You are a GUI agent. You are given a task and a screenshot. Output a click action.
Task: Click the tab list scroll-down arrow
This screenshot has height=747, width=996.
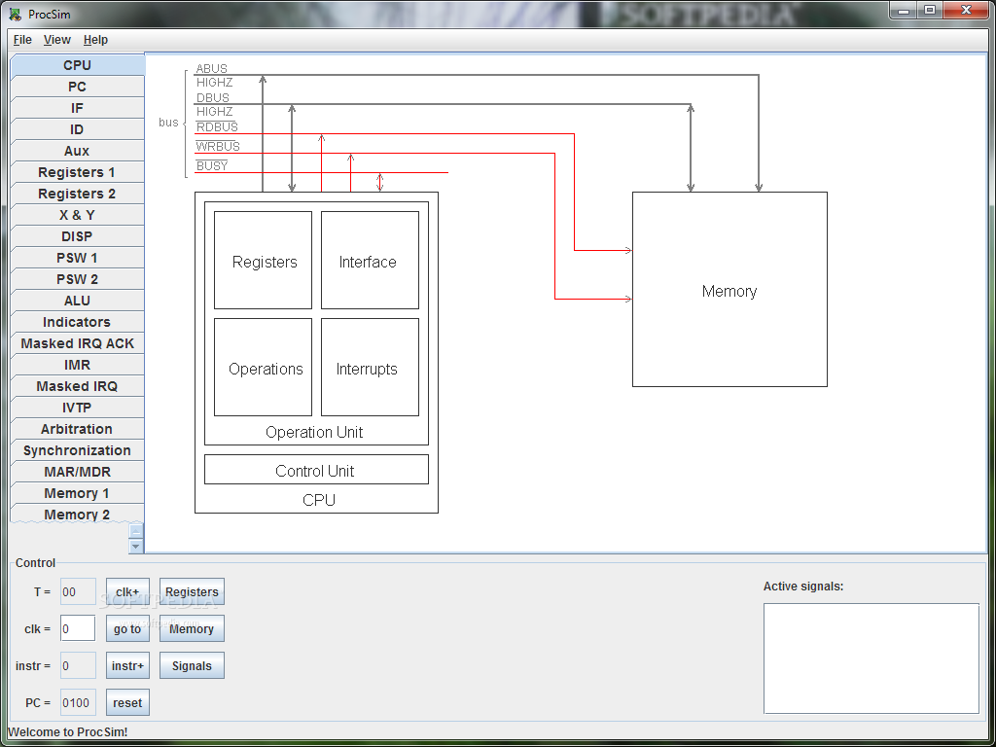[x=136, y=546]
